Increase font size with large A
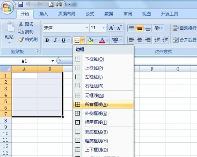197x157 pixels. pos(112,28)
